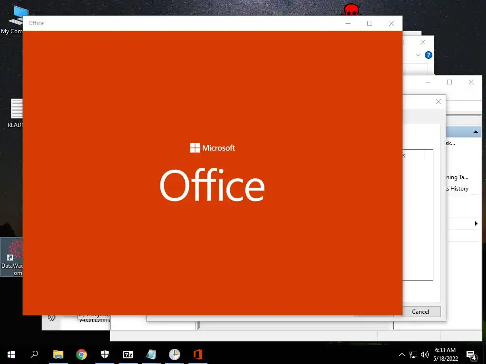
Task: Click Cancel in the background dialog
Action: click(421, 312)
